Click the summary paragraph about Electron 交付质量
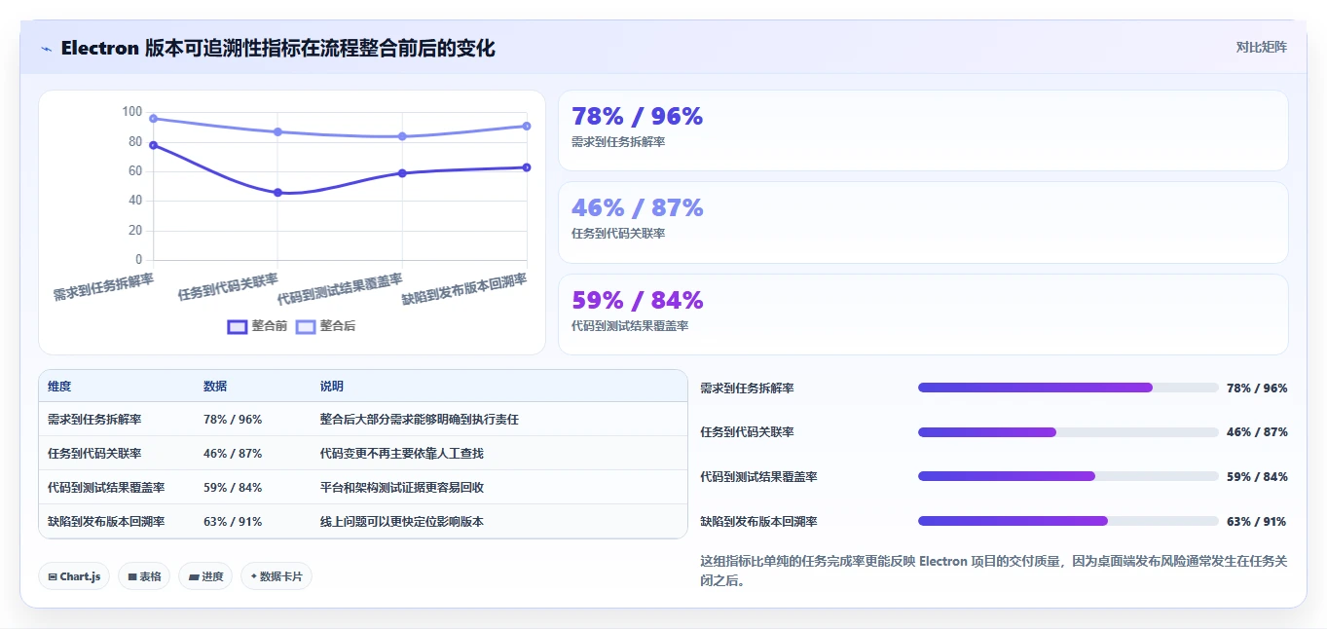 [993, 571]
